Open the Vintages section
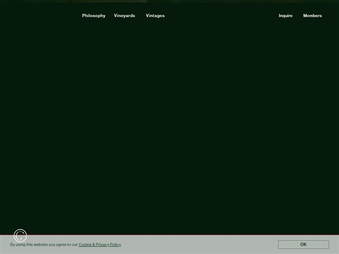339x254 pixels. (x=155, y=15)
